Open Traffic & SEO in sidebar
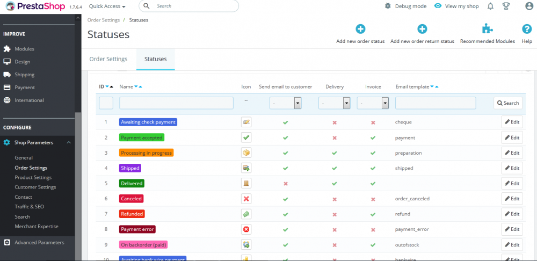Viewport: 537px width, 261px height. 30,207
